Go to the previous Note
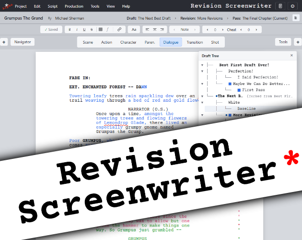This screenshot has width=302, height=240. click(x=174, y=29)
